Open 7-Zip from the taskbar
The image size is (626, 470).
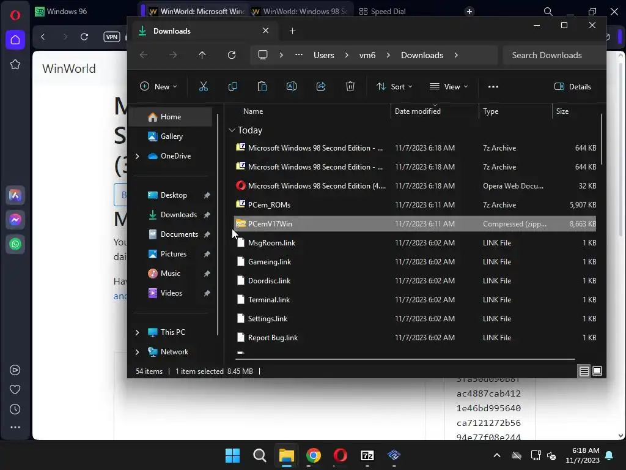tap(367, 455)
